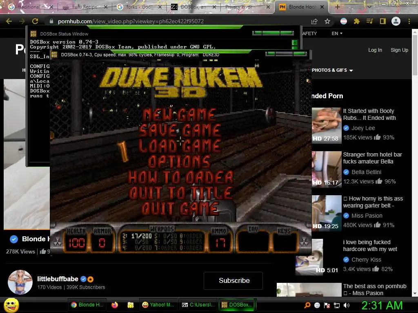Reload the page with the refresh icon
Image resolution: width=418 pixels, height=313 pixels.
[35, 21]
